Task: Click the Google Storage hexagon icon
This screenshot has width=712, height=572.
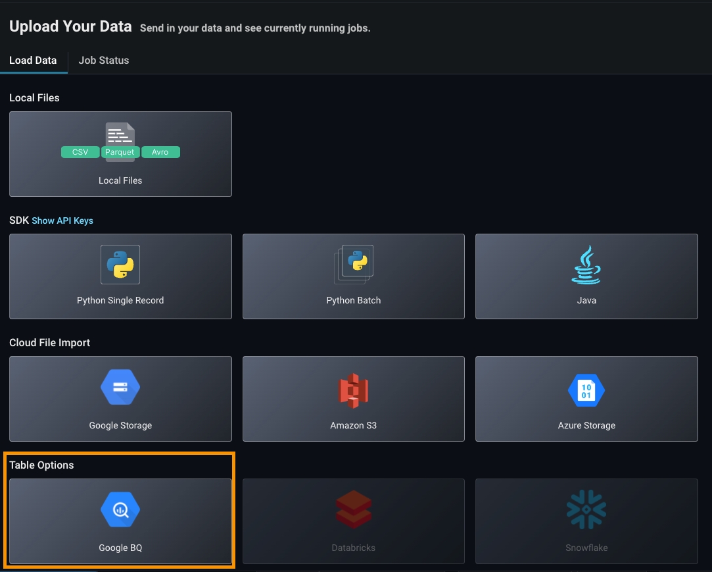Action: pos(120,388)
